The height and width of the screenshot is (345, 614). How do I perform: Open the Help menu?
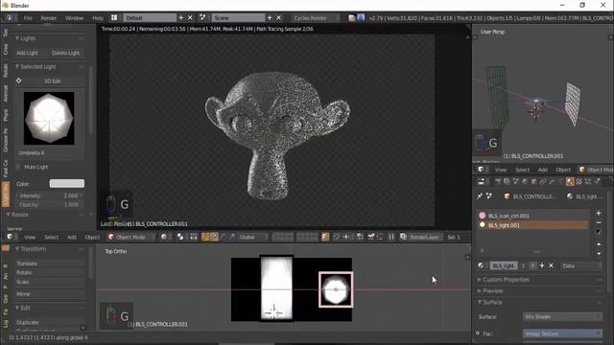pyautogui.click(x=98, y=18)
